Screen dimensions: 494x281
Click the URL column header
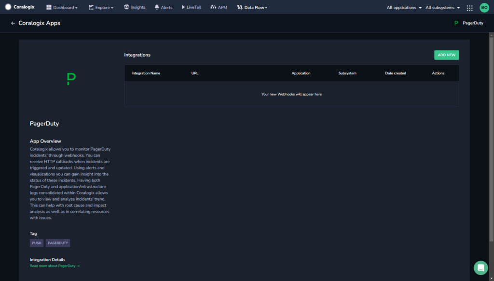[x=195, y=73]
